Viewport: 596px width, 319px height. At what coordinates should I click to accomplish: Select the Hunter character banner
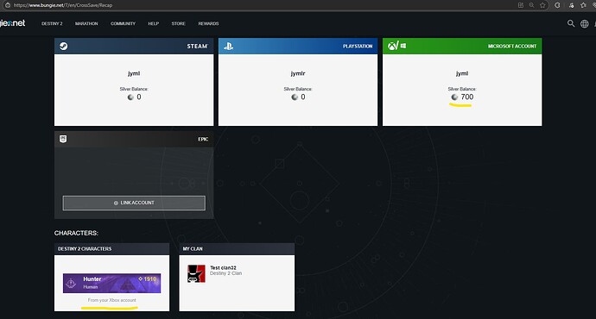pyautogui.click(x=111, y=283)
